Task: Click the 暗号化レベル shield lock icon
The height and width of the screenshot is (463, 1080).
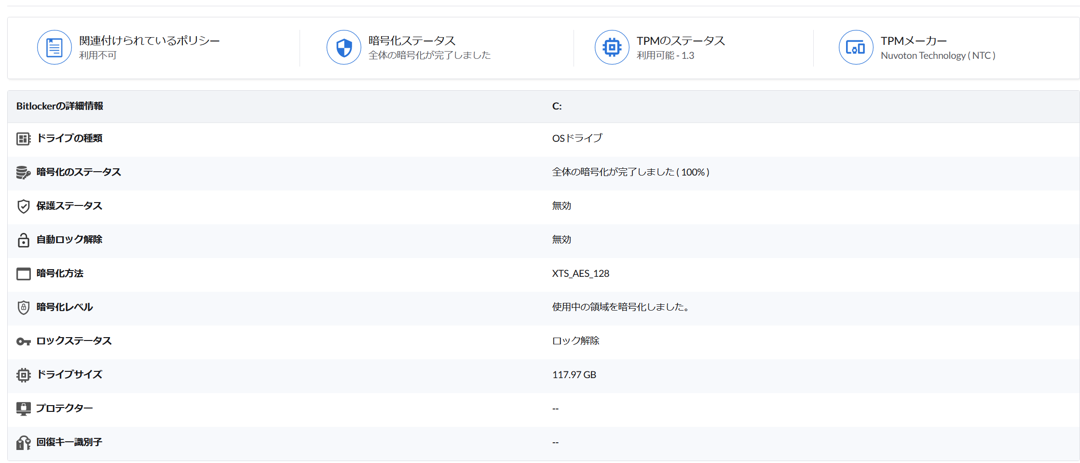Action: pos(23,308)
